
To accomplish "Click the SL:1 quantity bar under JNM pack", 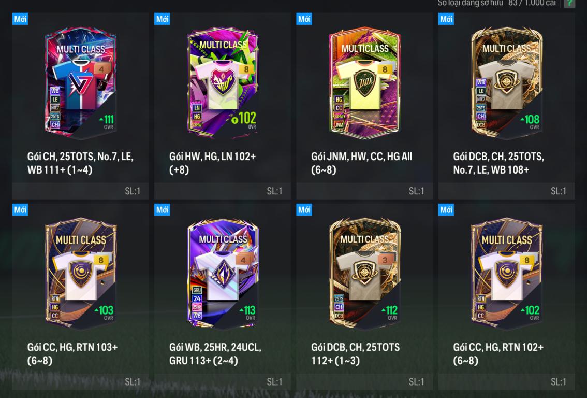I will (364, 191).
